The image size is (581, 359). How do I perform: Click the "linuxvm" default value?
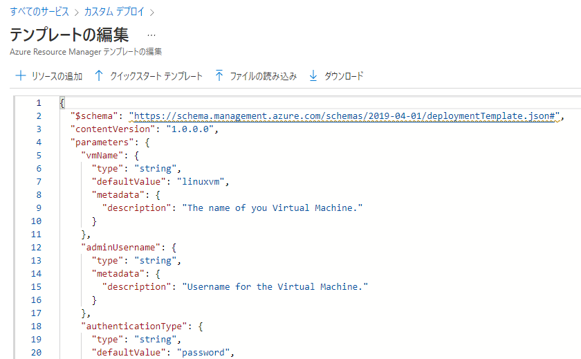click(x=201, y=181)
